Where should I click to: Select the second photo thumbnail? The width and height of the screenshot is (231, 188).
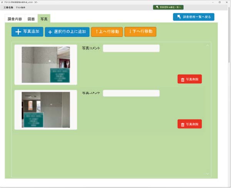pyautogui.click(x=45, y=110)
